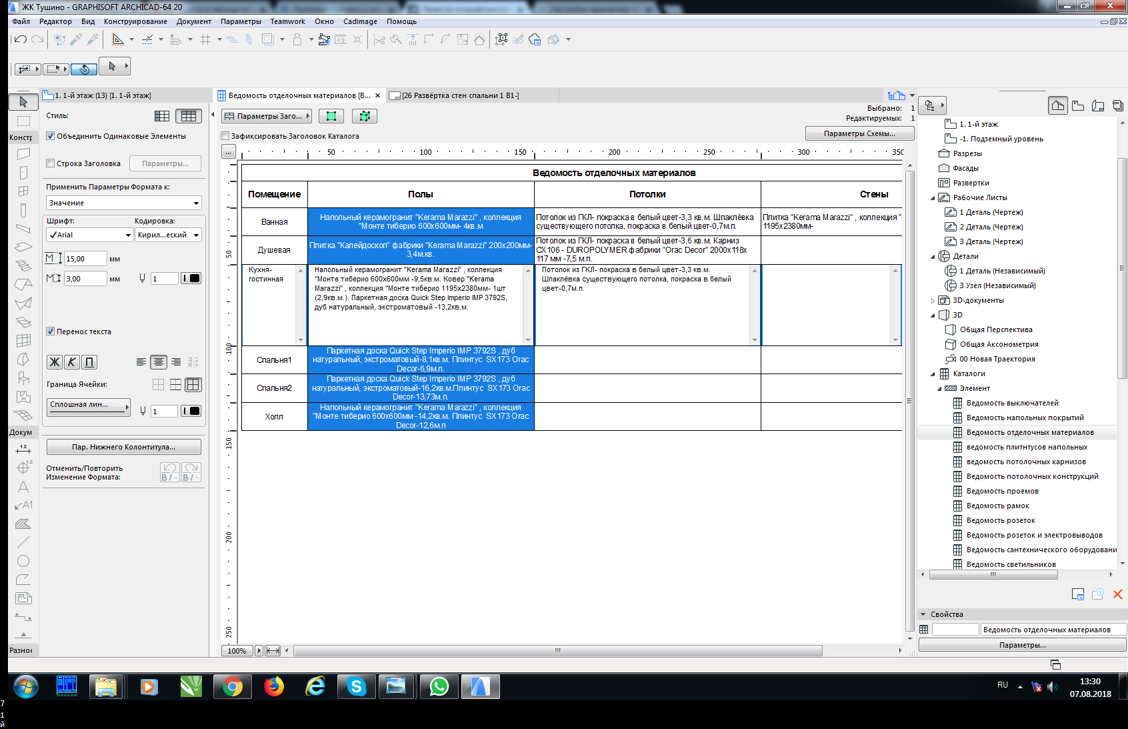
Task: Activate the Arrow selection tool in toolbox
Action: [23, 102]
